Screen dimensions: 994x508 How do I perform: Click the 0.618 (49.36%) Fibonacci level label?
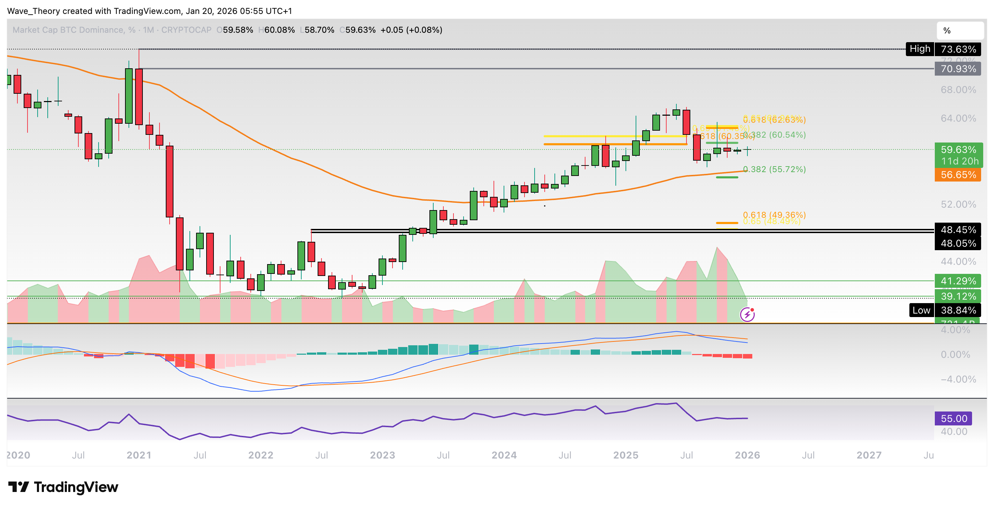pyautogui.click(x=774, y=215)
